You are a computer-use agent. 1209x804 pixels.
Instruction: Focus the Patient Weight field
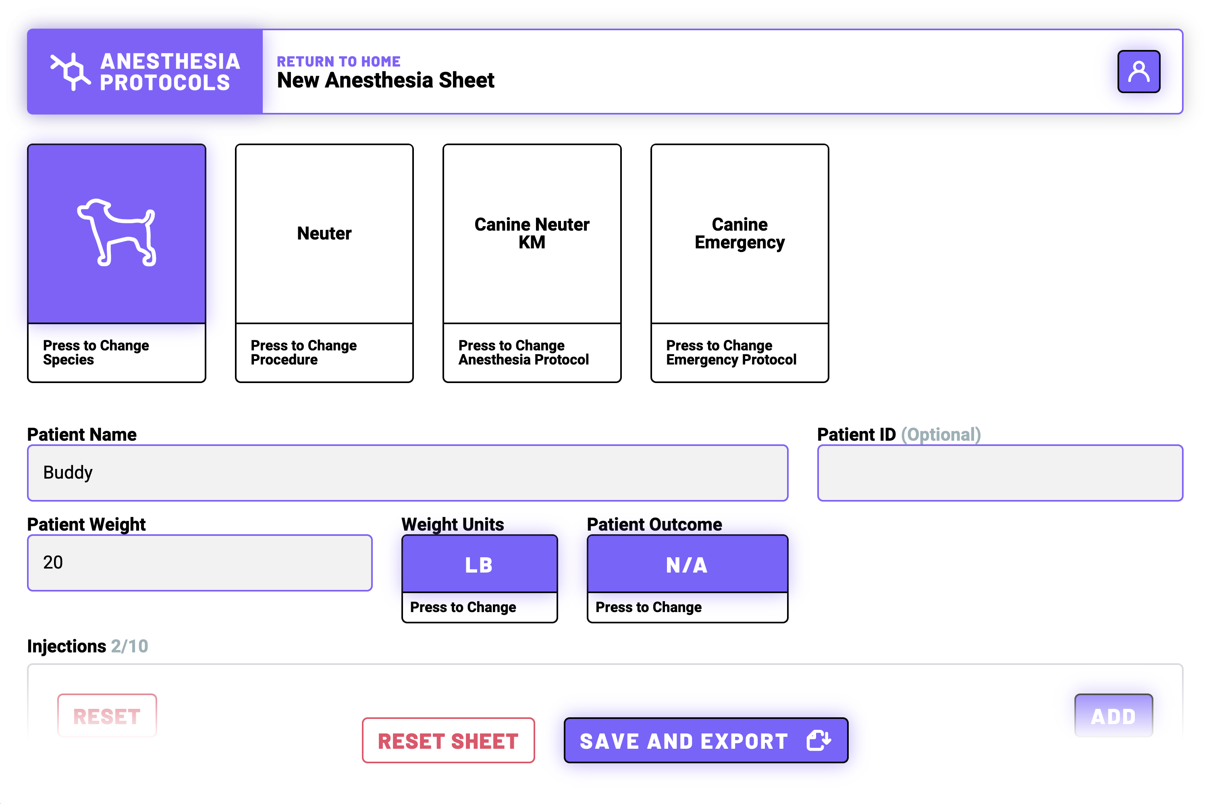tap(200, 562)
